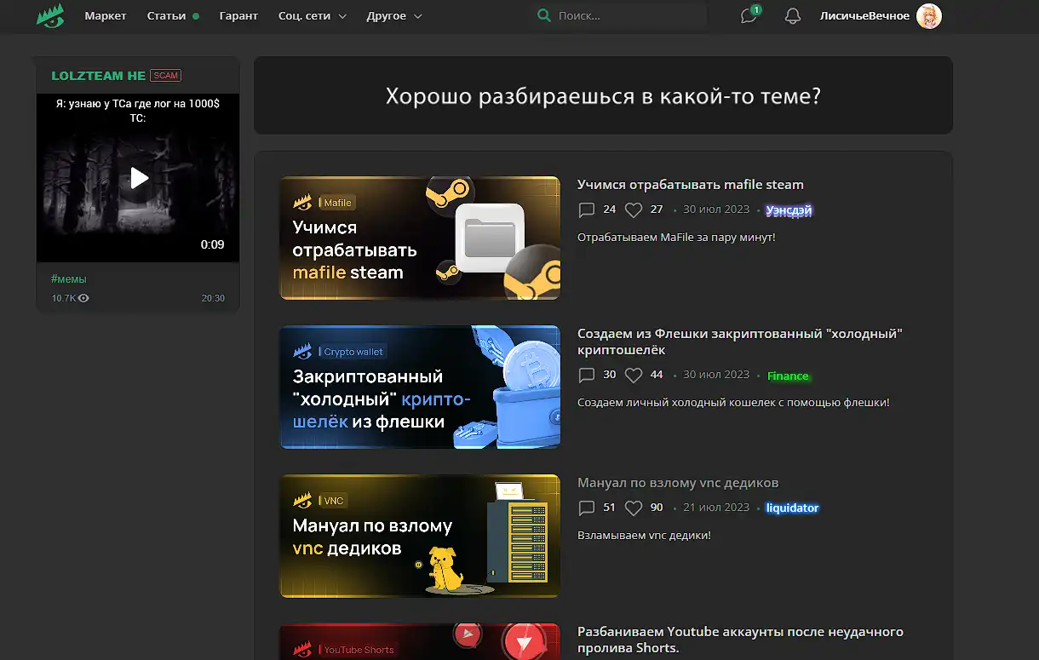Visit author liquidator's profile
Image resolution: width=1039 pixels, height=660 pixels.
(x=792, y=508)
